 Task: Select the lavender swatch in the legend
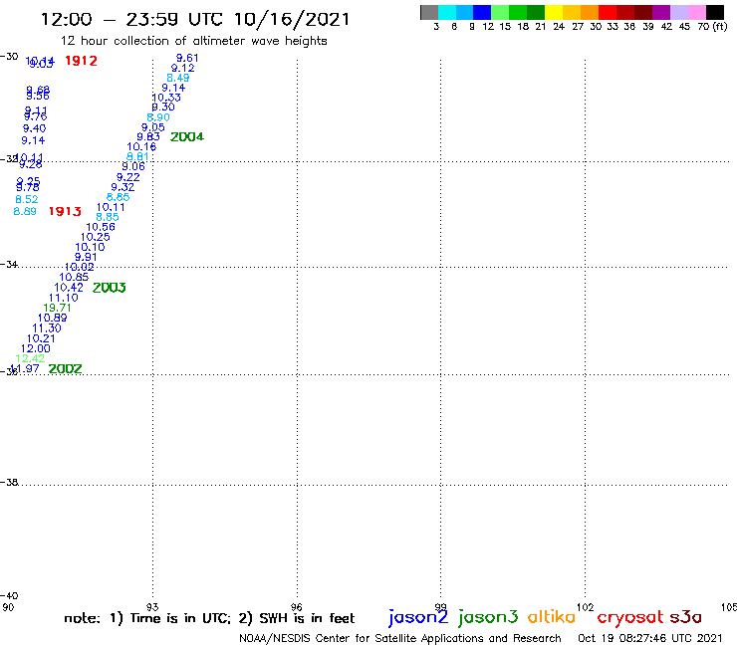pyautogui.click(x=678, y=12)
